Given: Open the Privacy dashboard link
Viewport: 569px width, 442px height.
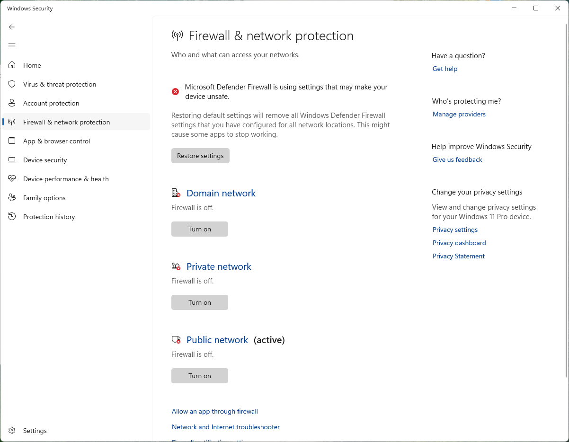Looking at the screenshot, I should coord(459,243).
